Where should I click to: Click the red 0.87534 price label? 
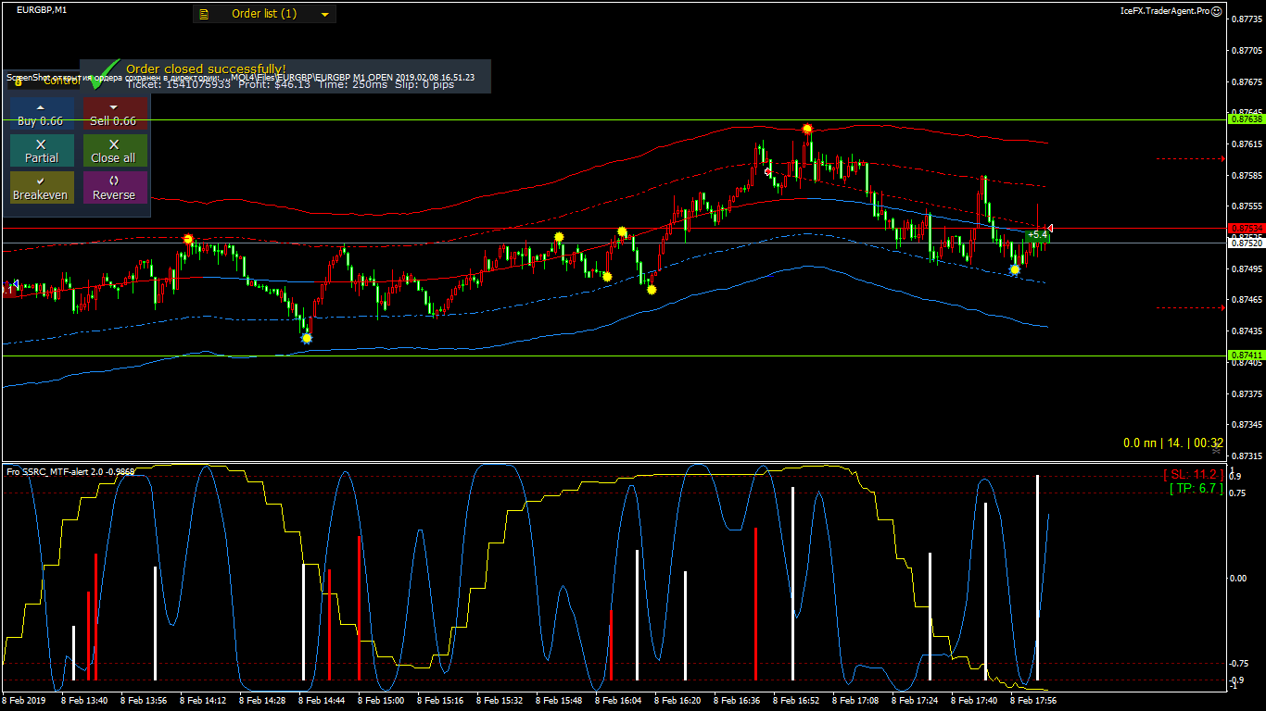1246,229
